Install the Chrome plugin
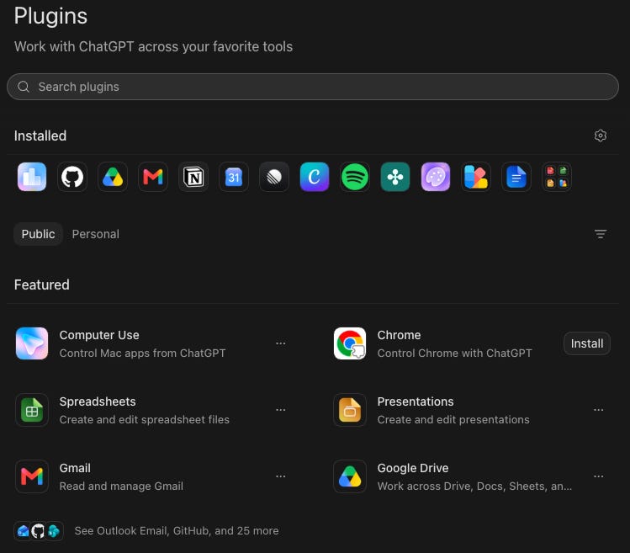This screenshot has height=553, width=630. click(587, 343)
